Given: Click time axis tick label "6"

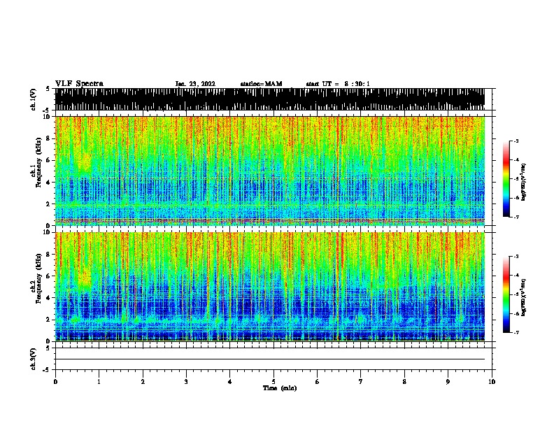Looking at the screenshot, I should 317,382.
